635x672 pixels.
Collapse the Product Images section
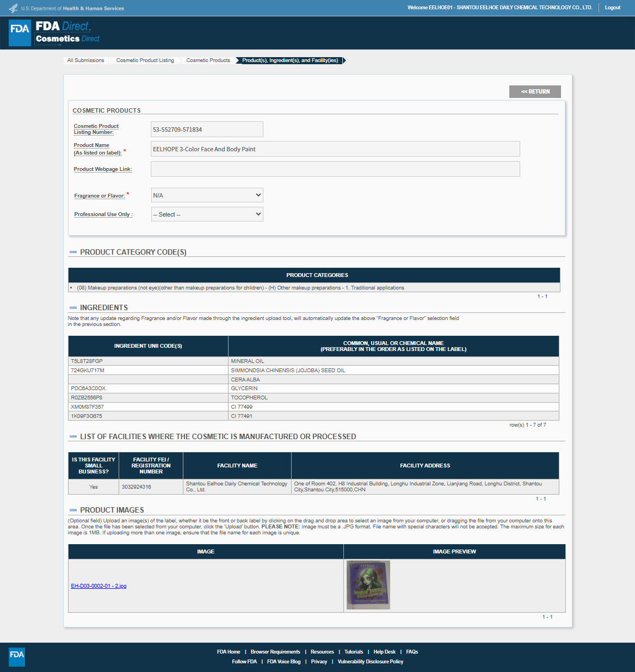(73, 510)
